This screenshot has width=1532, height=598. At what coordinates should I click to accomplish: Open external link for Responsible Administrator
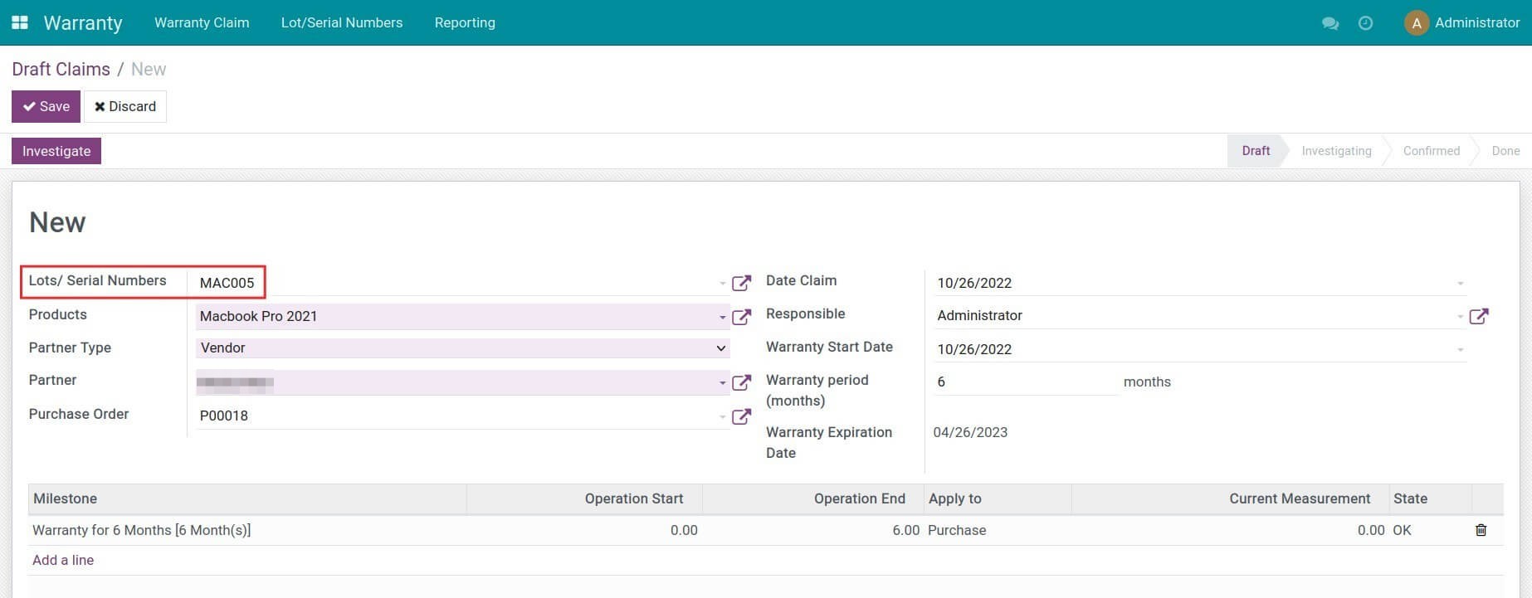click(1478, 316)
